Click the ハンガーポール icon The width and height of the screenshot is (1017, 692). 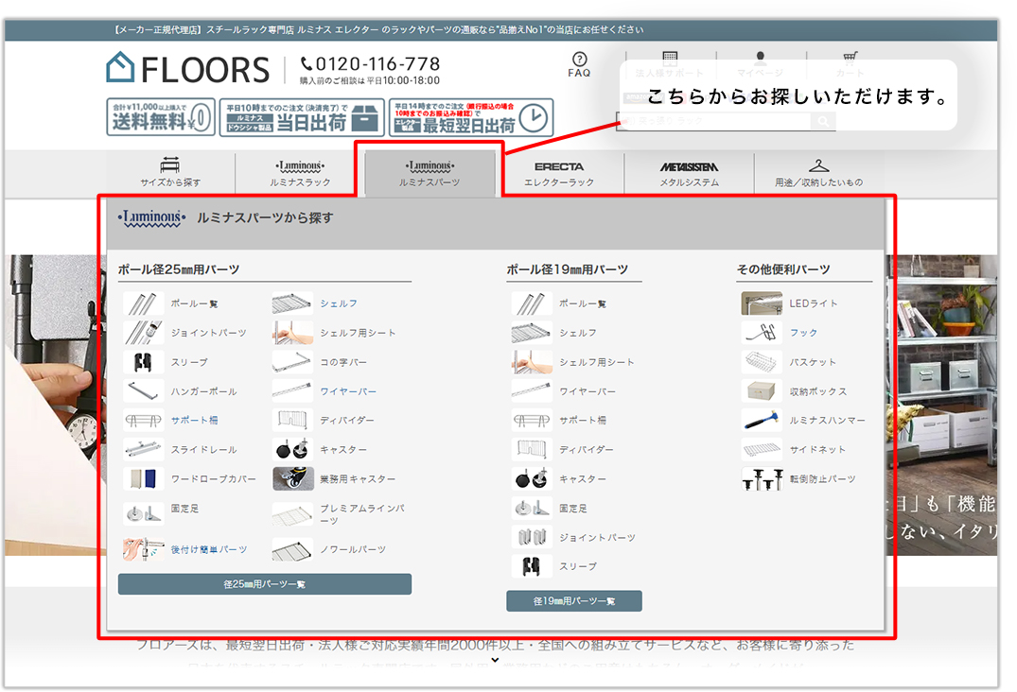pyautogui.click(x=143, y=391)
